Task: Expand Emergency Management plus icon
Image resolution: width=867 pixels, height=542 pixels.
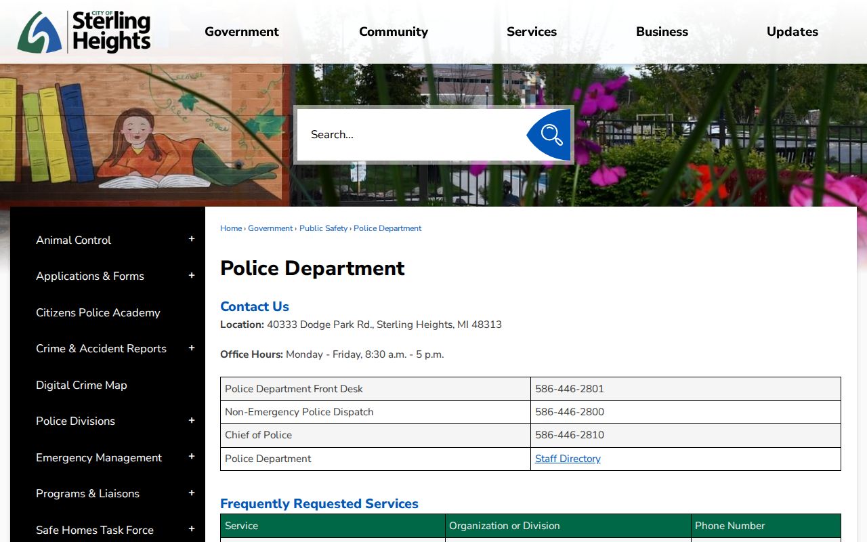Action: point(192,457)
